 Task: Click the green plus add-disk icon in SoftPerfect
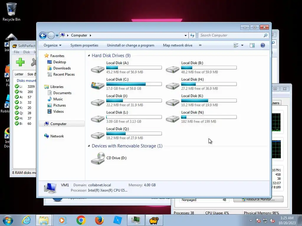click(20, 62)
